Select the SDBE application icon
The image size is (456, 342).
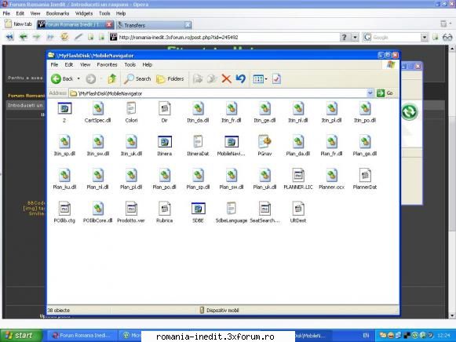pos(198,213)
